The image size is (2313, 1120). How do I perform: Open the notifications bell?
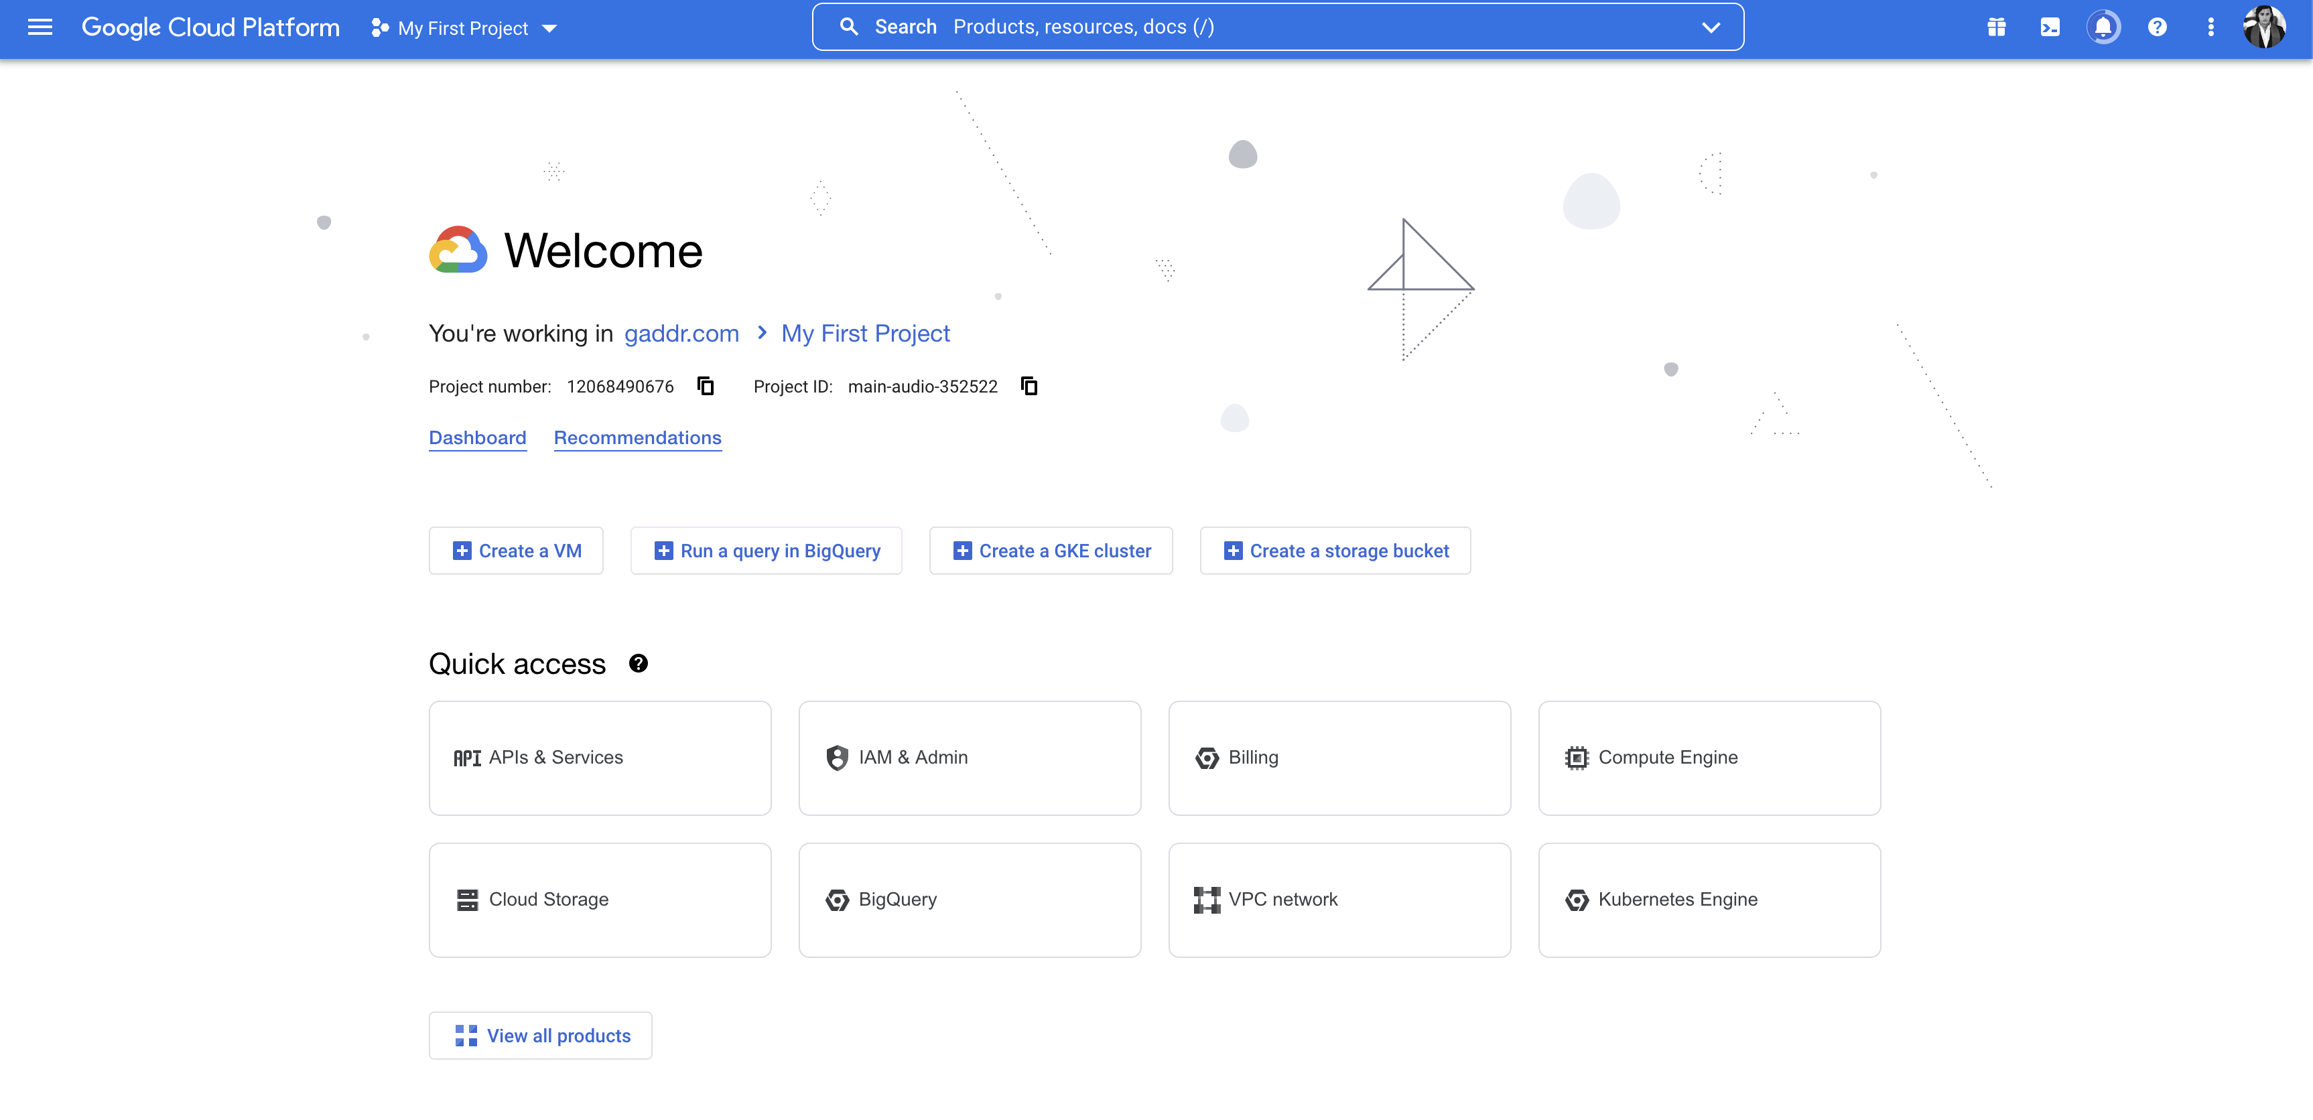coord(2103,28)
